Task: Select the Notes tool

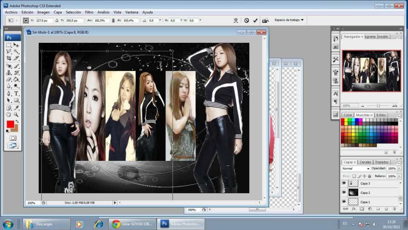Action: click(x=9, y=108)
